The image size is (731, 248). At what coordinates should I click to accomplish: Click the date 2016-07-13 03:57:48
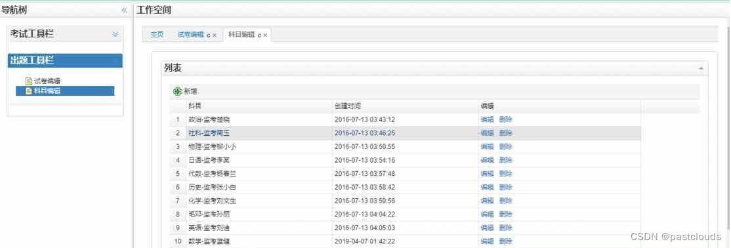[x=365, y=173]
